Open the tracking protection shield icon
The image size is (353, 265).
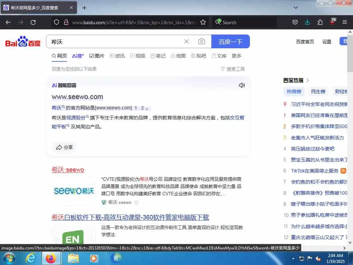[x=57, y=22]
